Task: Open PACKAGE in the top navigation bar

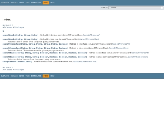Action: pos(14,3)
